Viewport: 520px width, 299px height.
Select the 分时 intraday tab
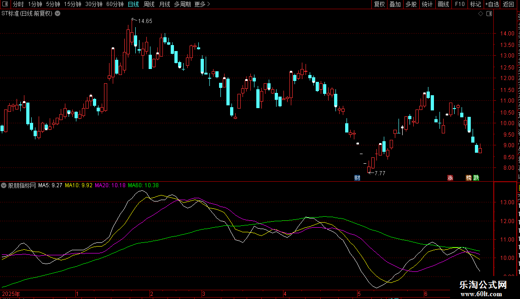point(18,4)
